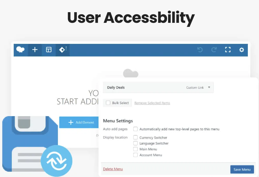This screenshot has width=259, height=177.
Task: Click the blue sync arrows circle icon
Action: (x=56, y=161)
